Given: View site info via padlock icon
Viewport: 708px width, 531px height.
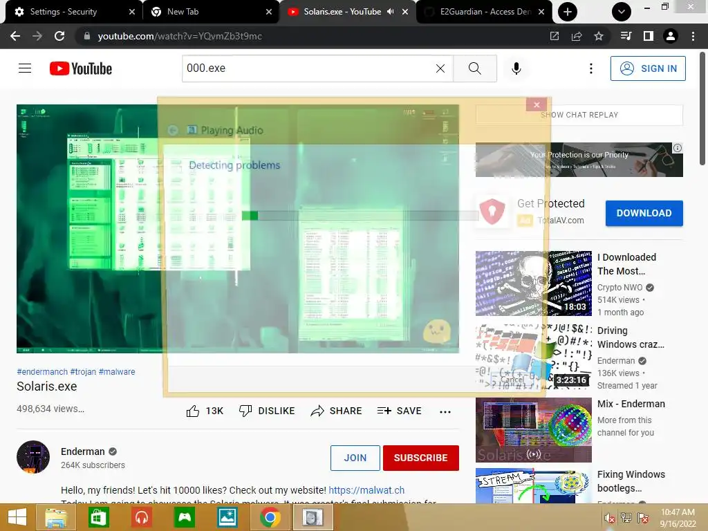Looking at the screenshot, I should pos(86,36).
